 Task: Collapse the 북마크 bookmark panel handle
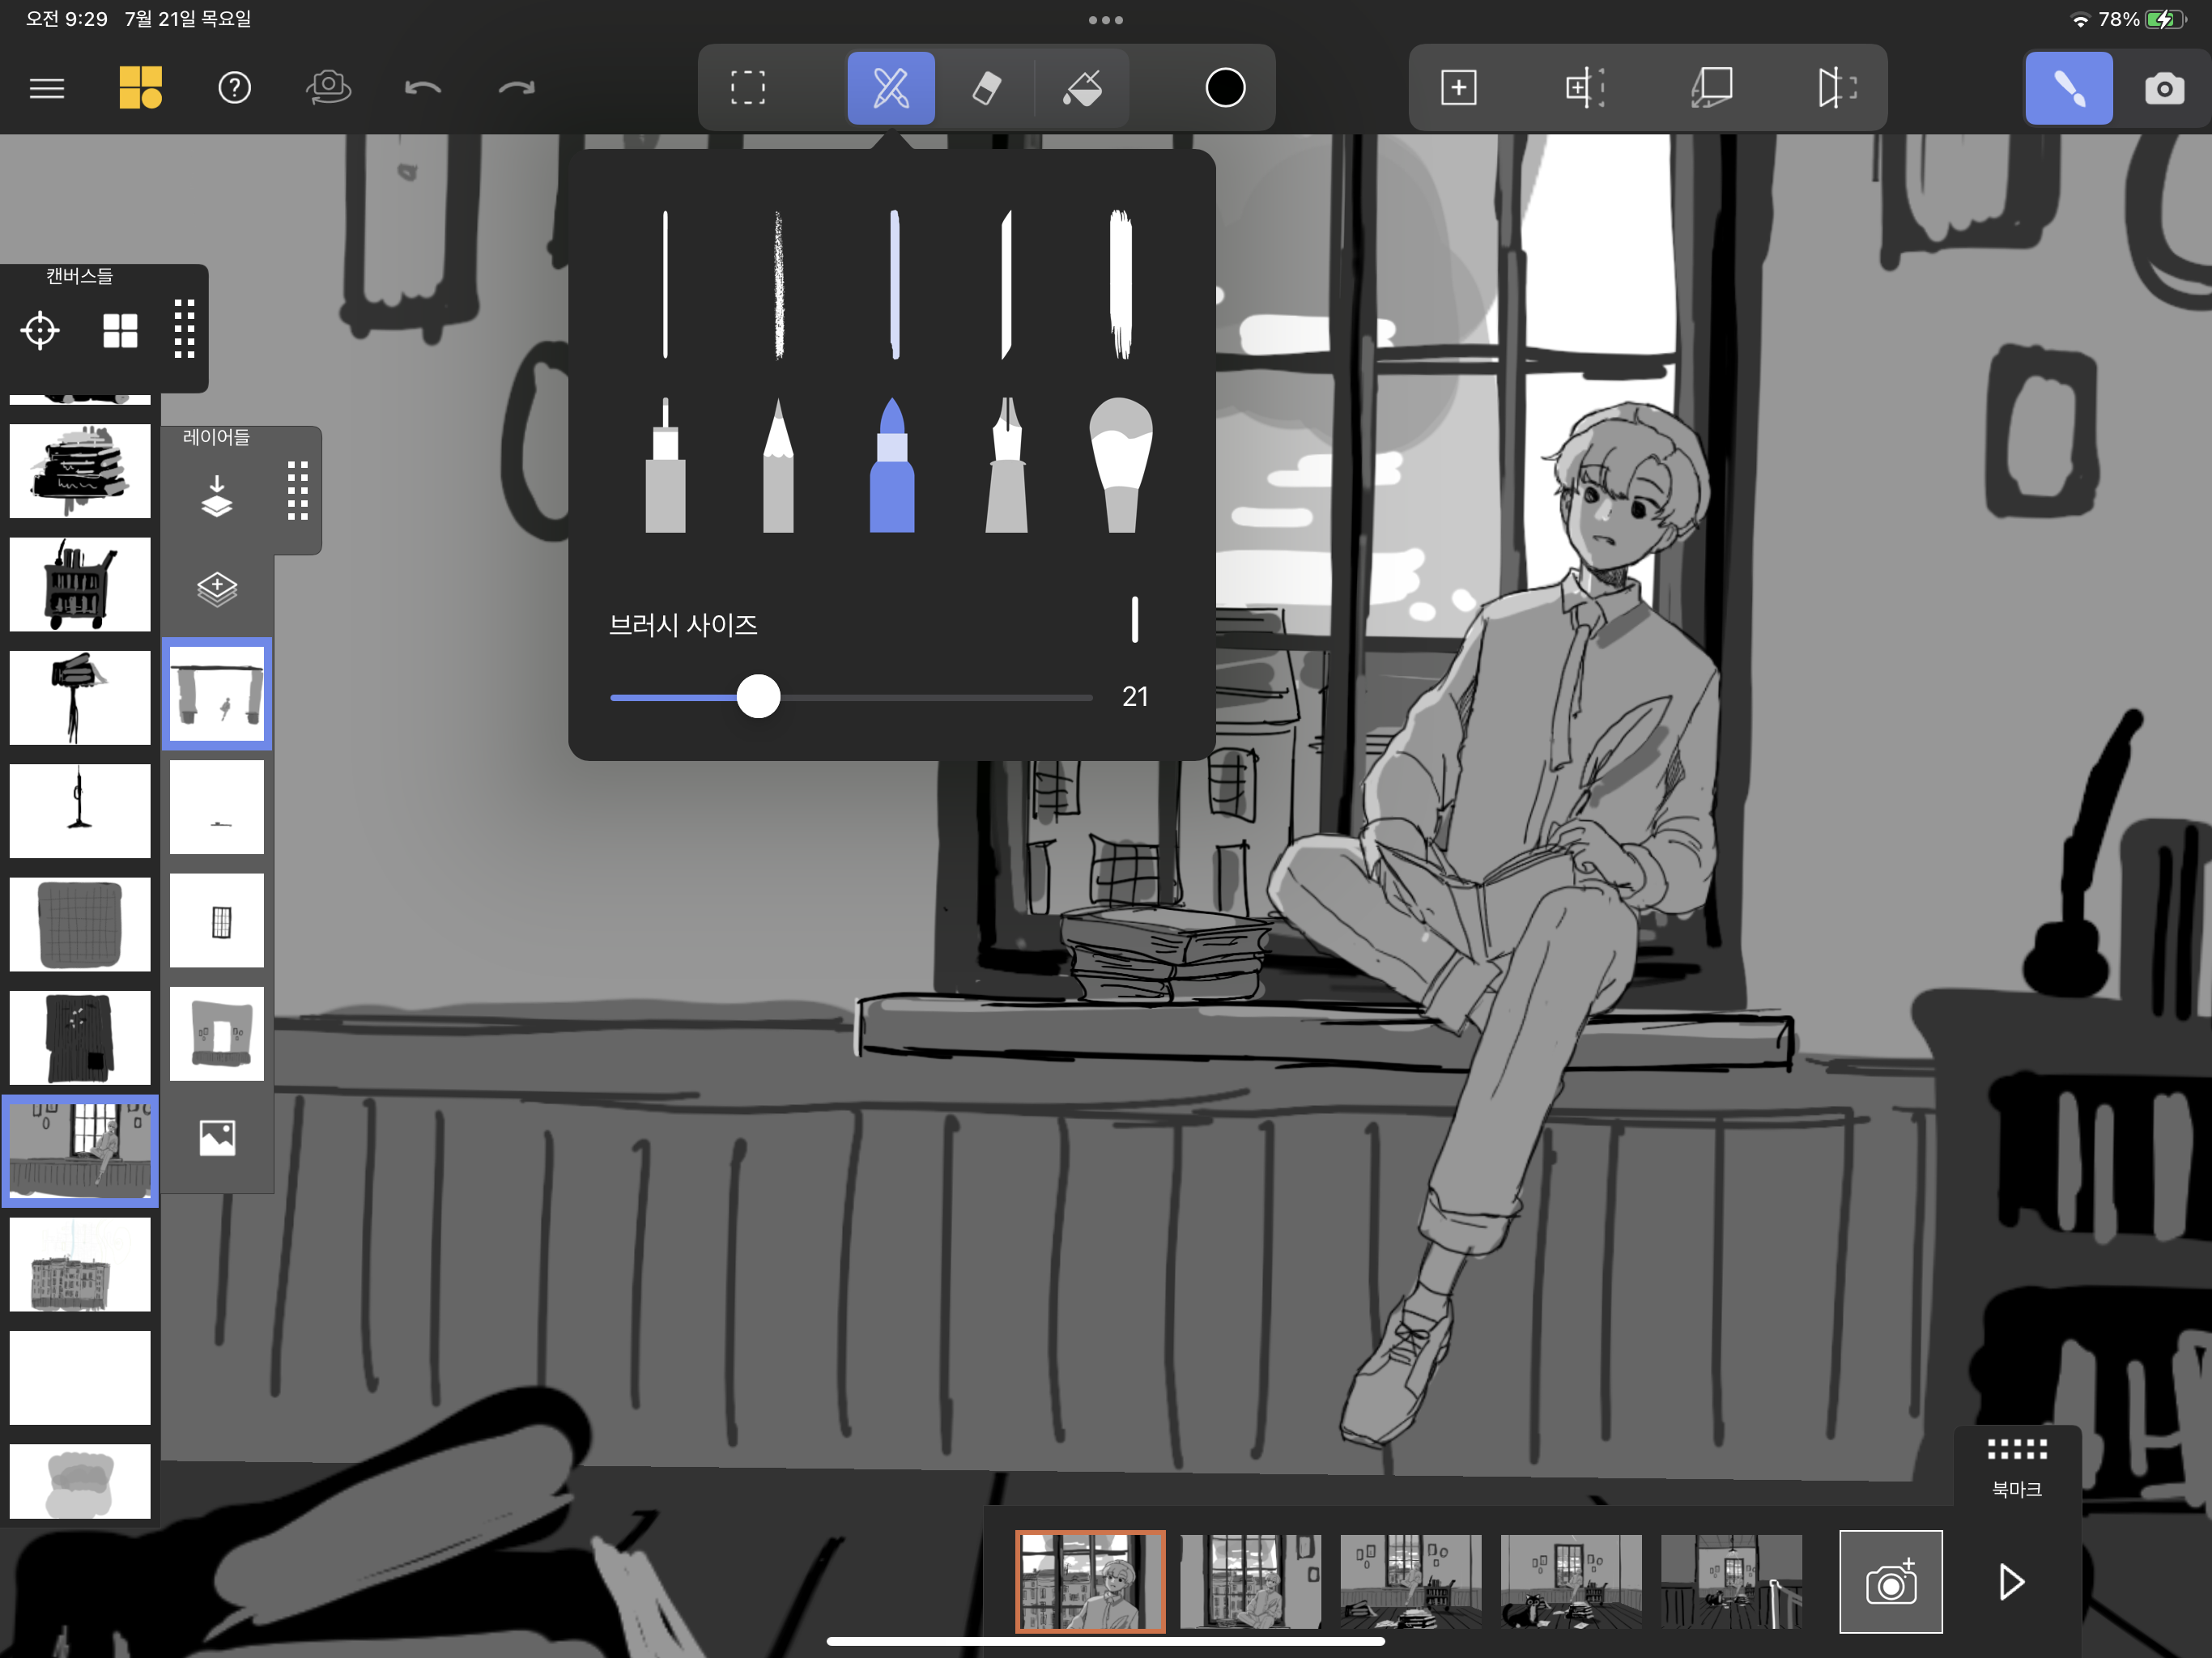2017,1449
